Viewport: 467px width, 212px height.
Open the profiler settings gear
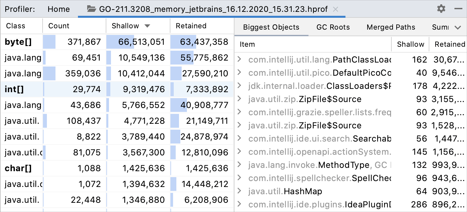coord(441,9)
